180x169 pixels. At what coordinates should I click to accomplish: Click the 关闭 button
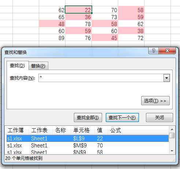(x=160, y=118)
